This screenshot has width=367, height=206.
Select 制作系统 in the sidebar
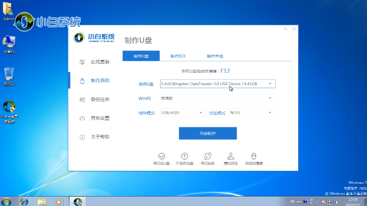coord(99,81)
